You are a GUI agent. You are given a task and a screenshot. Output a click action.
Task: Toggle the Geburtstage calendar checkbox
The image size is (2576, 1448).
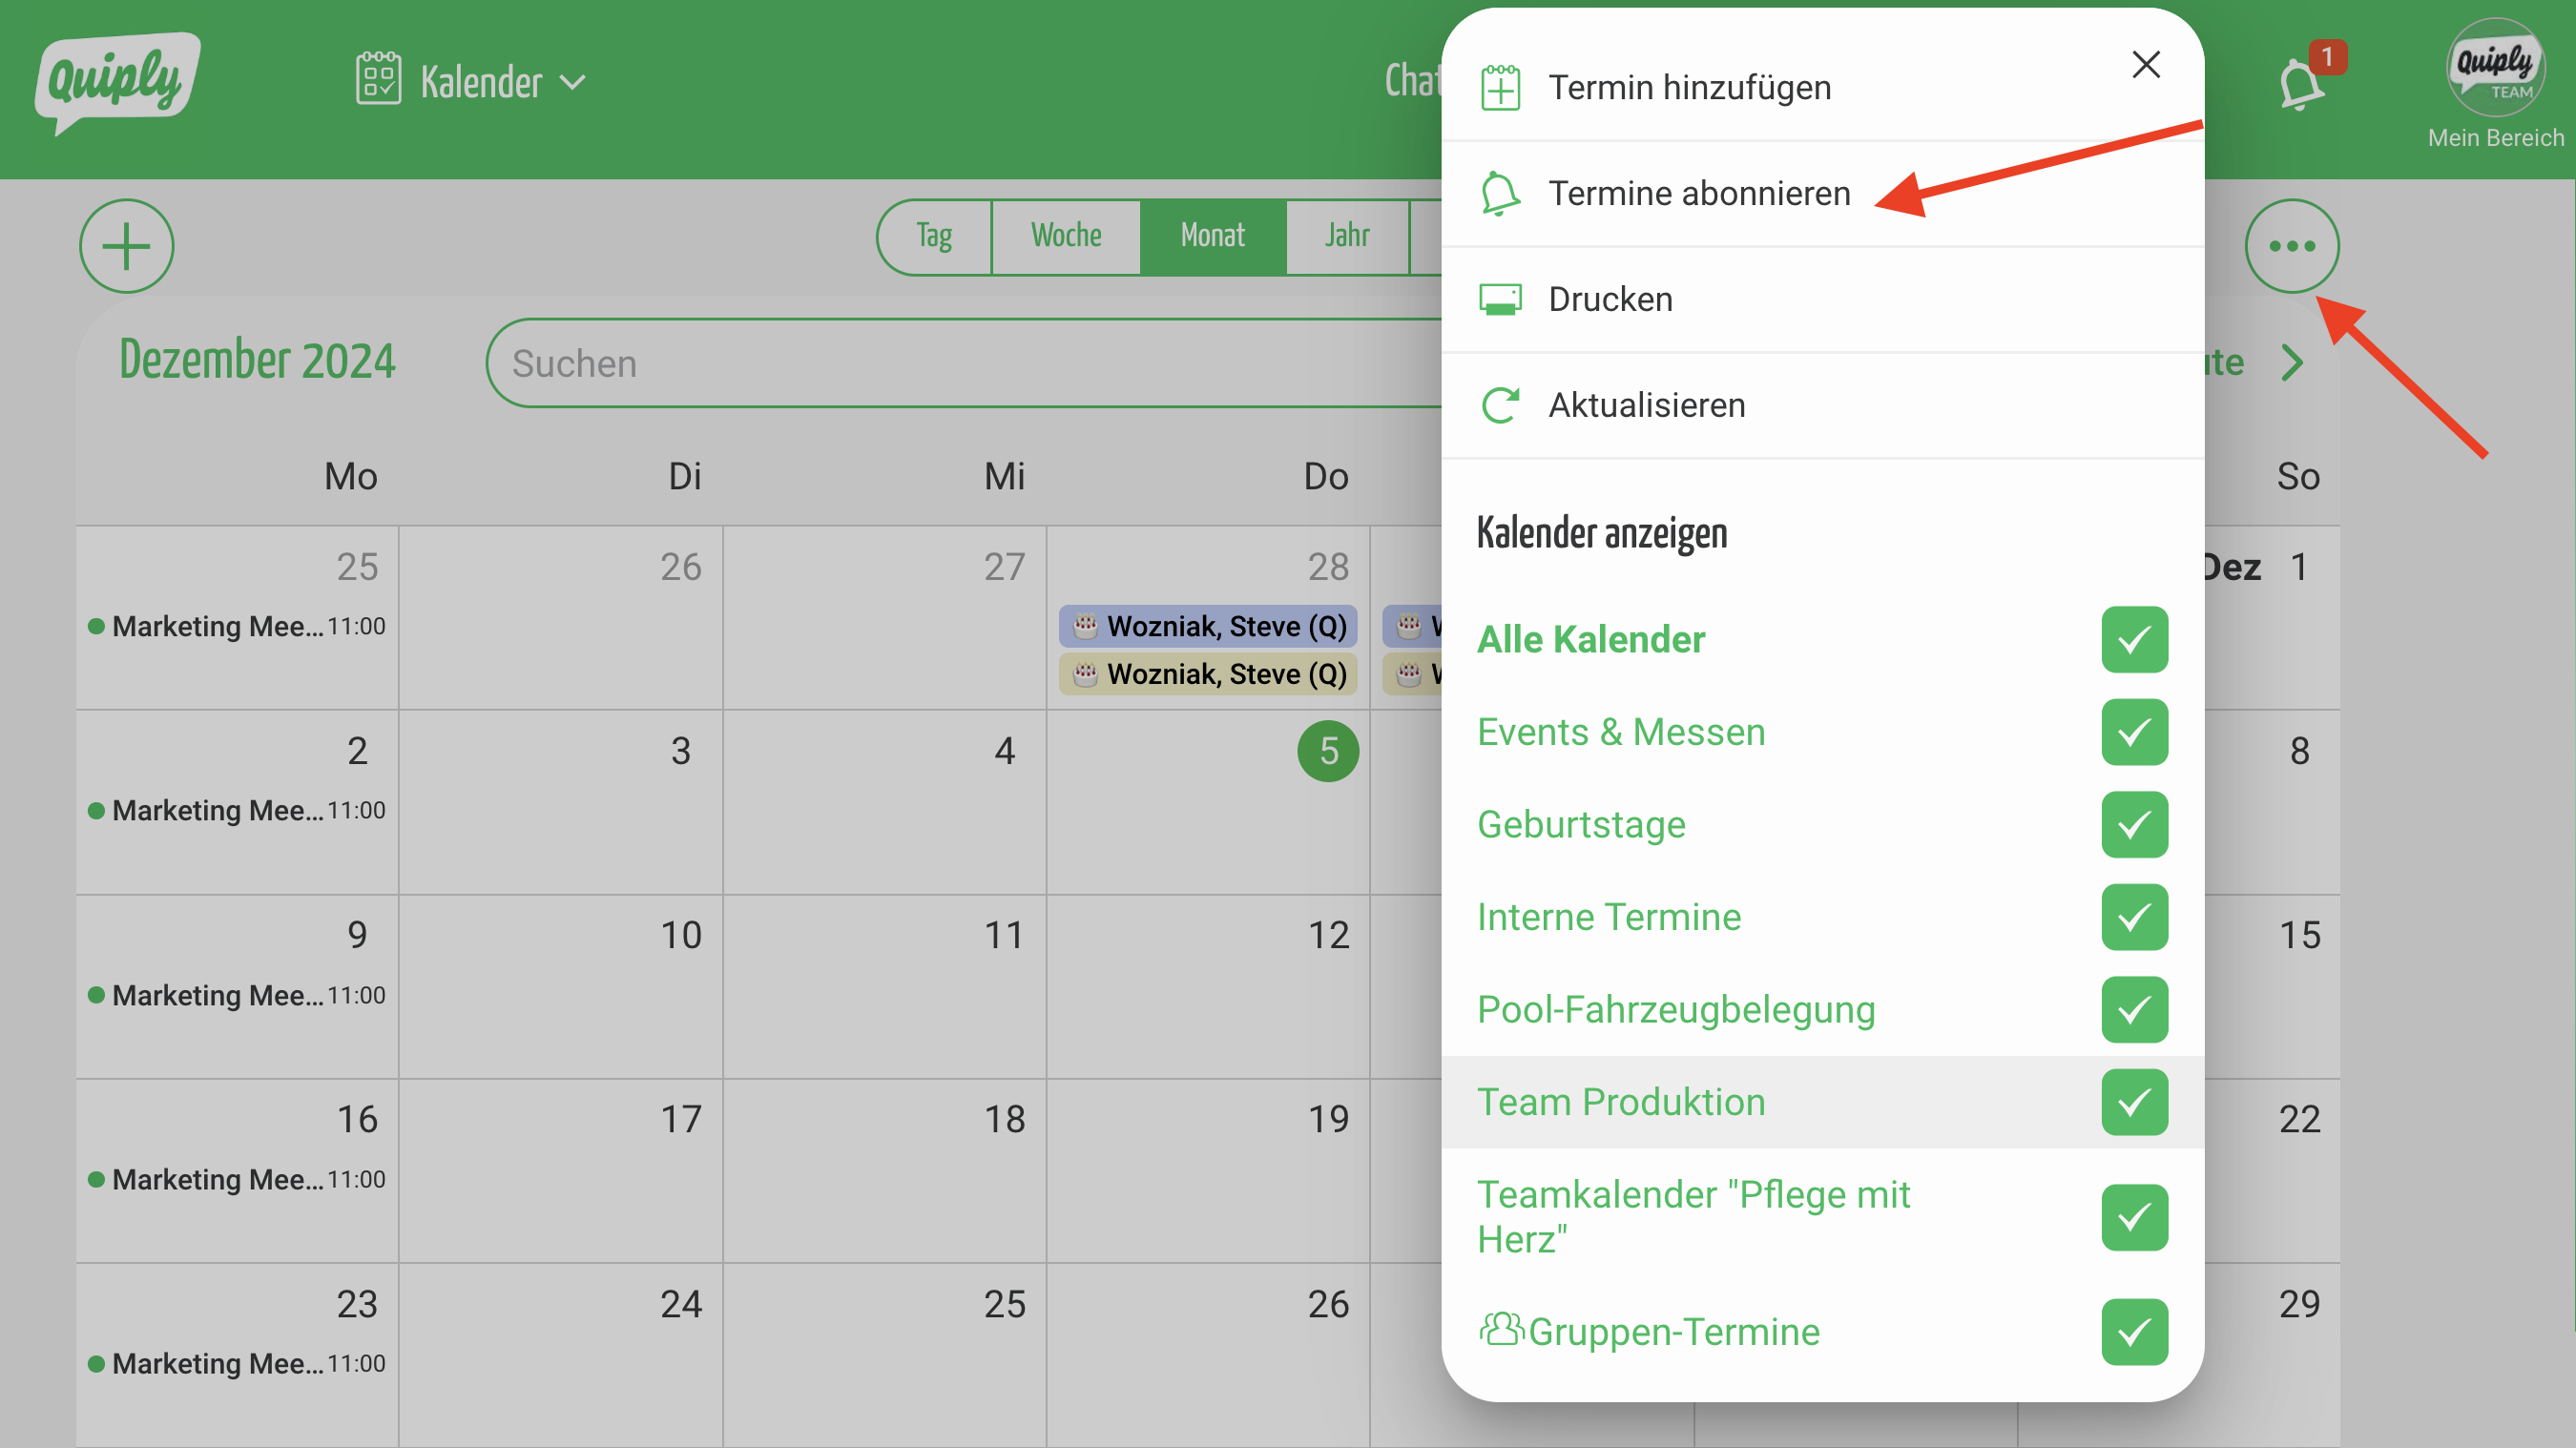(x=2133, y=824)
